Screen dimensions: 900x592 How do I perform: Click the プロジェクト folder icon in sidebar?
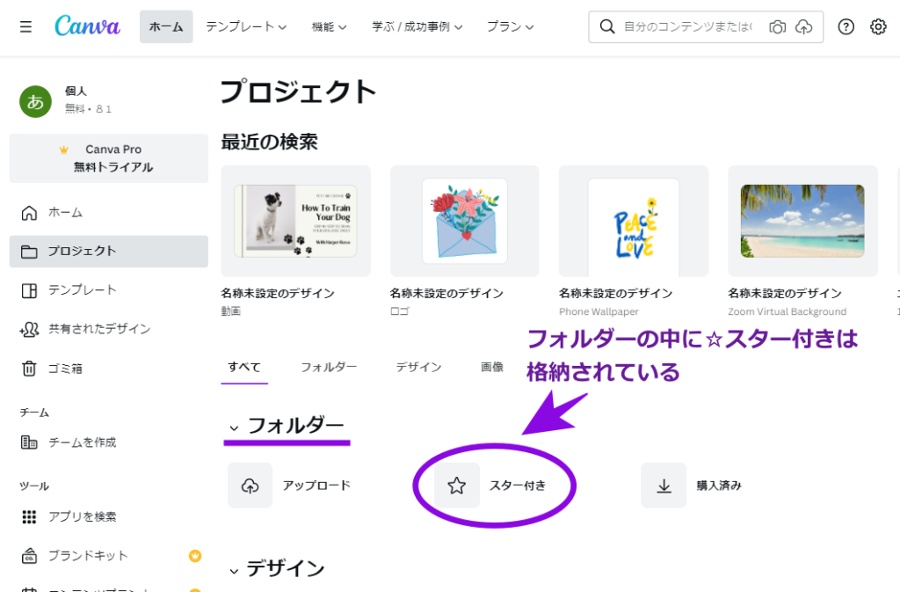pos(29,252)
